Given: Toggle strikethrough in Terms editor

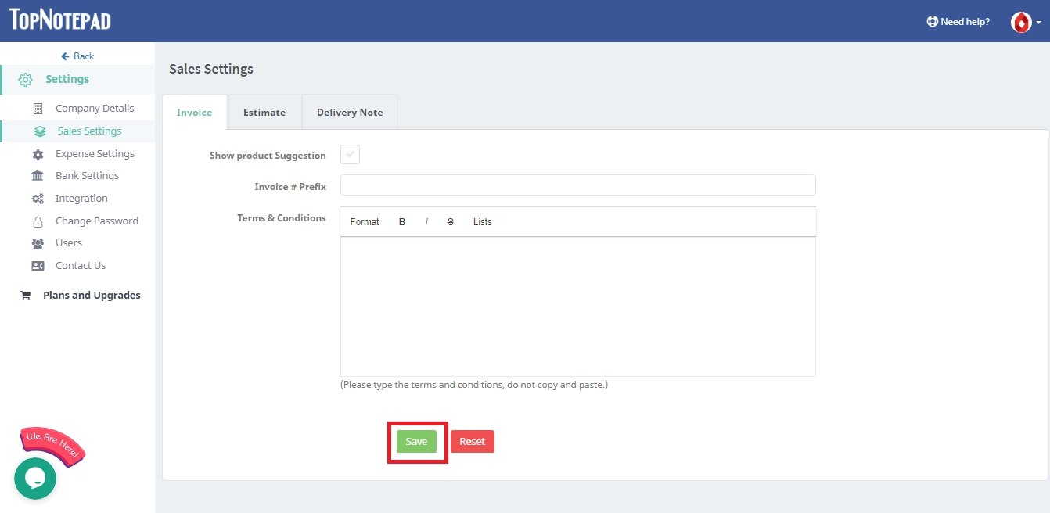Looking at the screenshot, I should coord(450,222).
